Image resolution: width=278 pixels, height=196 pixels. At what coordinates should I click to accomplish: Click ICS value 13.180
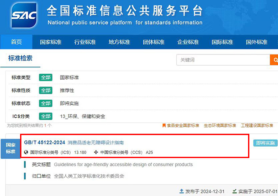pyautogui.click(x=80, y=153)
